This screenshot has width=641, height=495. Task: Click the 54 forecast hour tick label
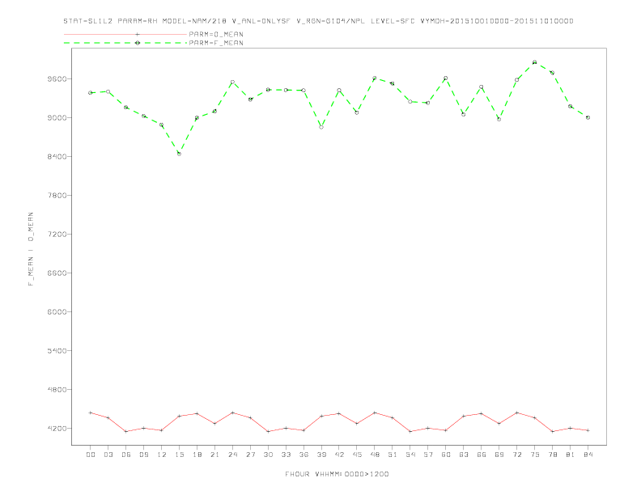point(410,455)
